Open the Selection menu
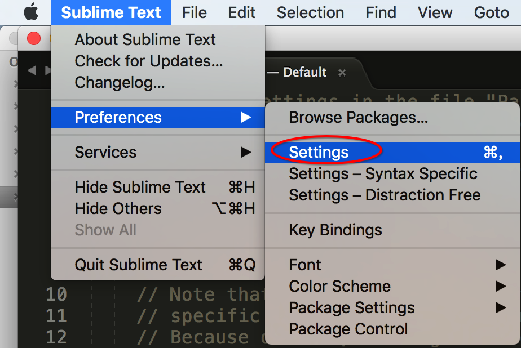 tap(310, 12)
